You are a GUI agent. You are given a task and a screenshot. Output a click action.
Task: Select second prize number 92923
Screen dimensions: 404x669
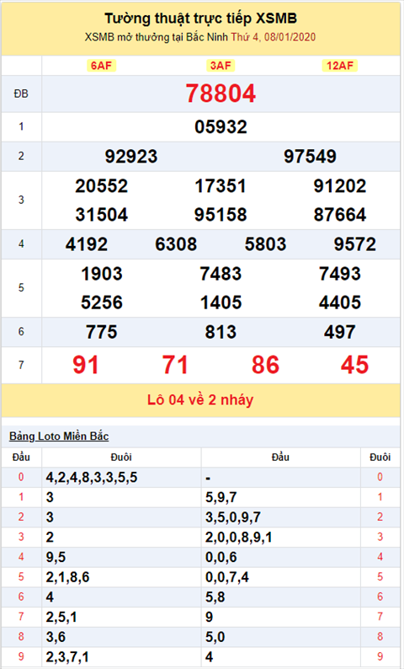click(x=131, y=157)
